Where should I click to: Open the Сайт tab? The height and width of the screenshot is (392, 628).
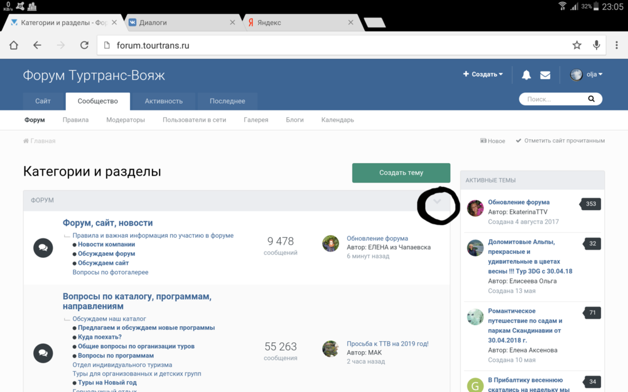point(43,101)
